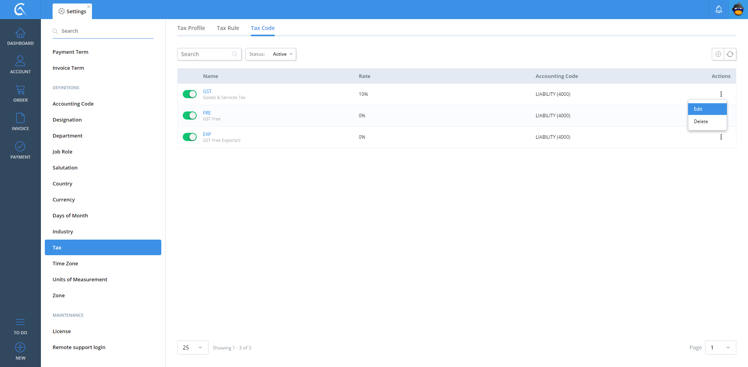
Task: Switch off the EXP tax code
Action: 190,137
